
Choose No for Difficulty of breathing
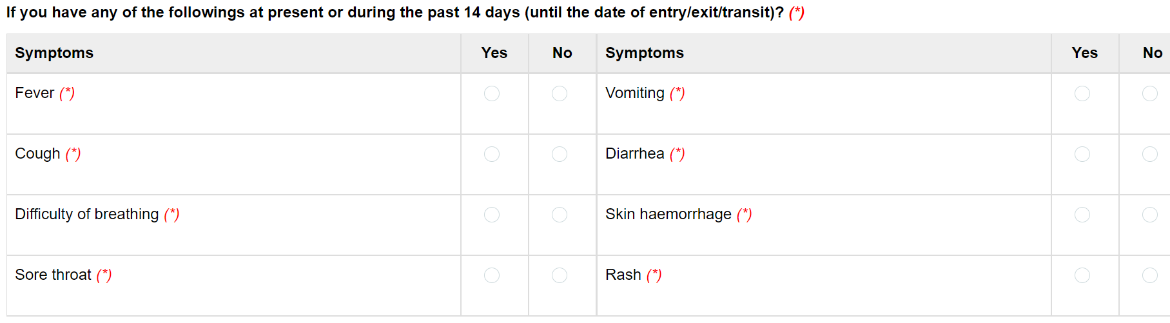point(560,215)
